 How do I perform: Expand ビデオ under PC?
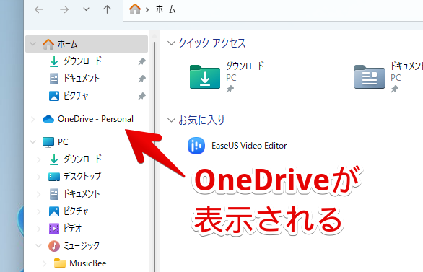click(x=38, y=229)
